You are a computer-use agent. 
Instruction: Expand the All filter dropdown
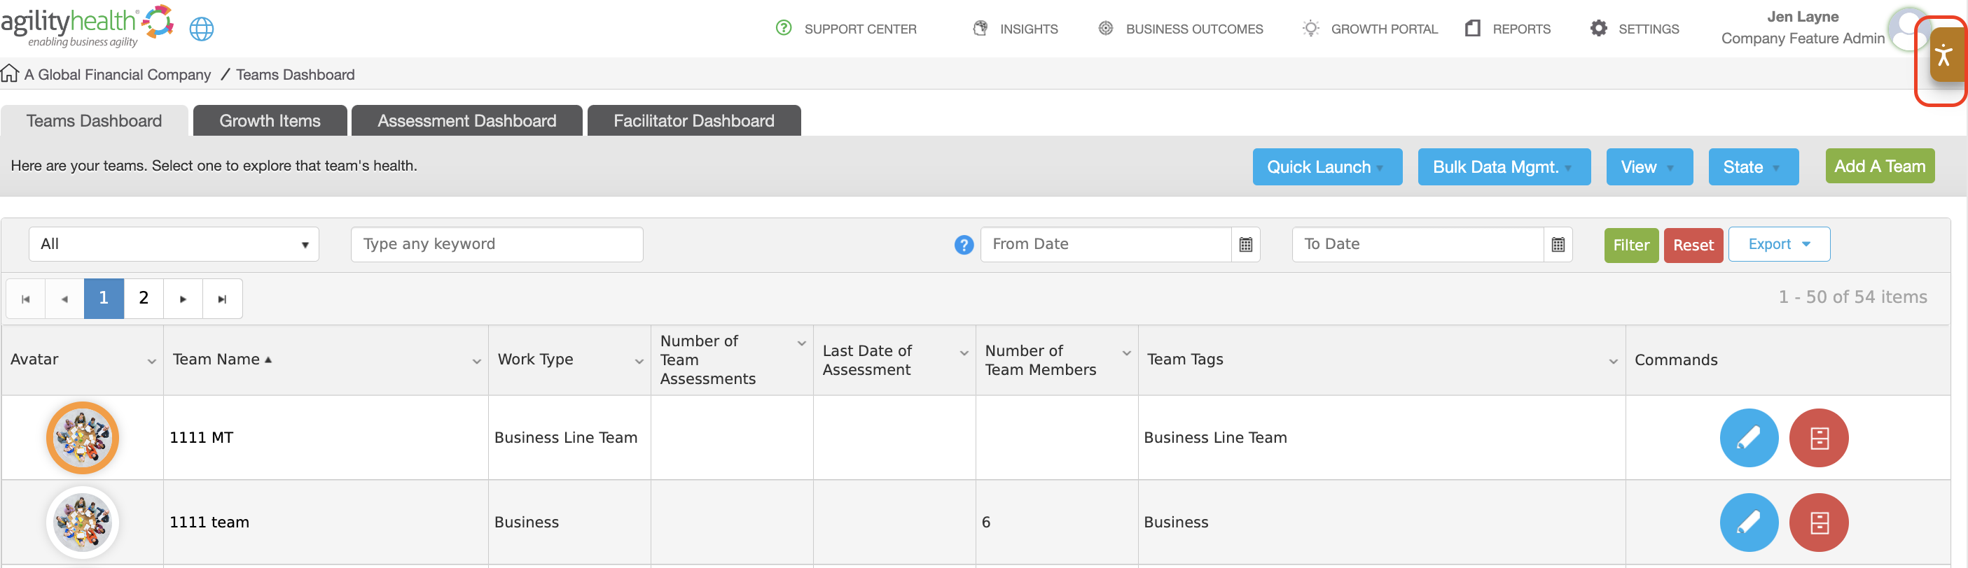coord(174,244)
